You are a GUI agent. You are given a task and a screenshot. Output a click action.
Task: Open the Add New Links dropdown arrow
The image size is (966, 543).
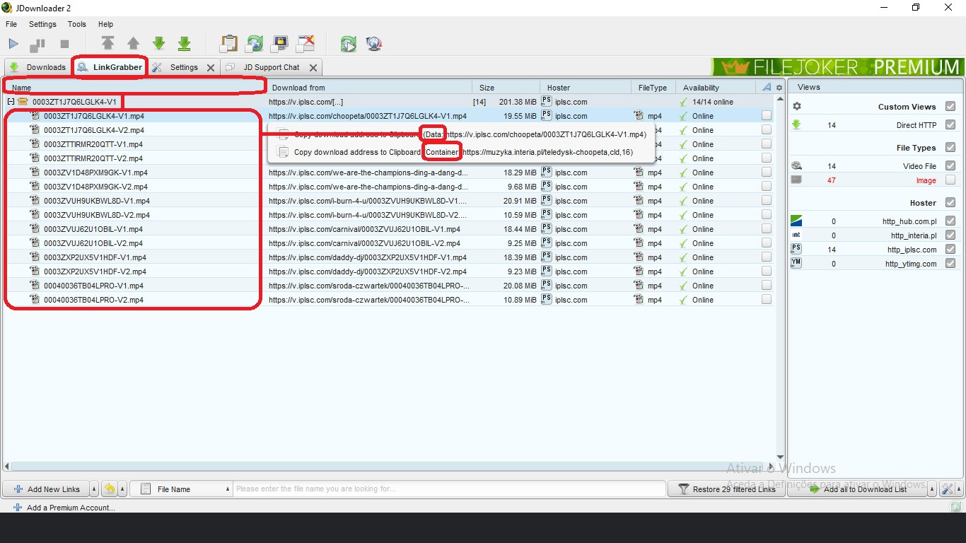coord(95,489)
